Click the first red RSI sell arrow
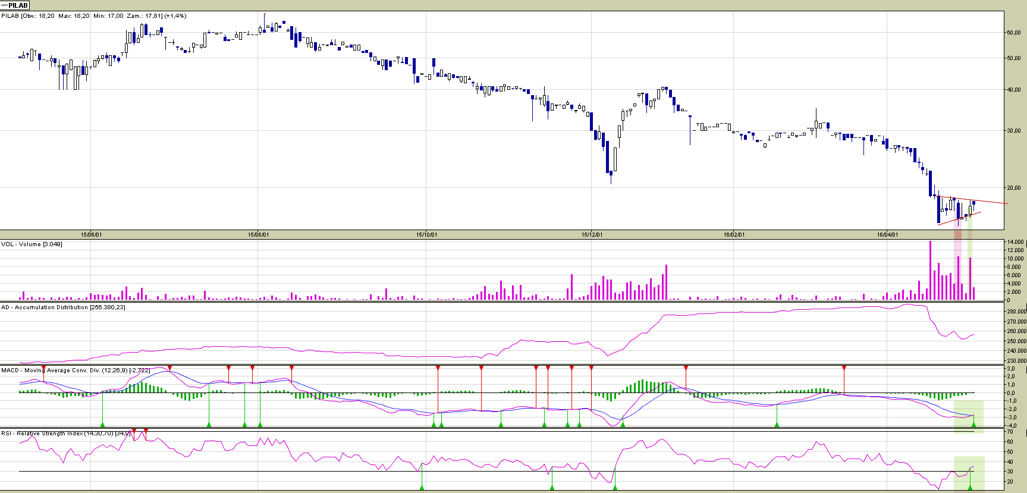 134,431
